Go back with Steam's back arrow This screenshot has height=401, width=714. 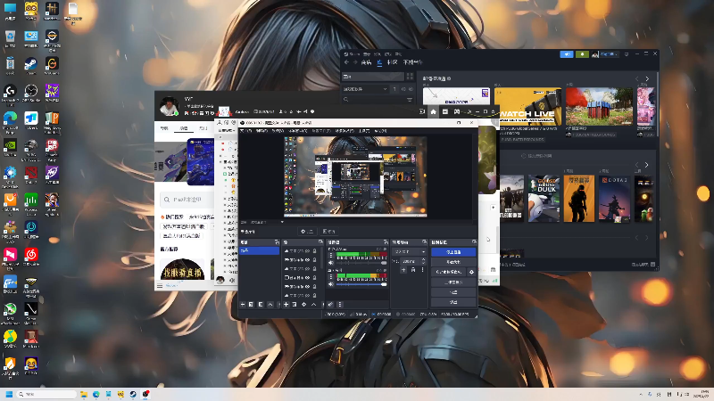point(346,62)
